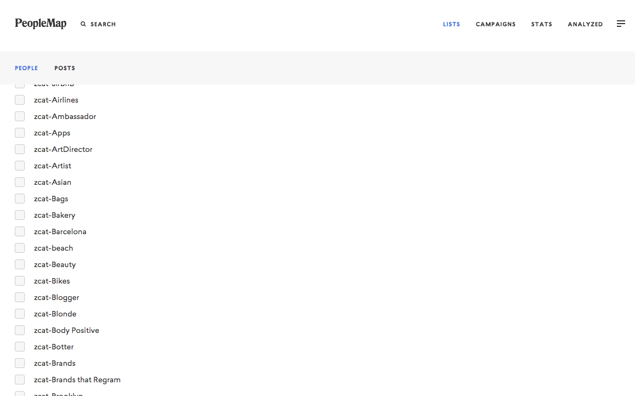The width and height of the screenshot is (635, 396).
Task: Check the zcat-Barcelona checkbox
Action: click(x=20, y=231)
